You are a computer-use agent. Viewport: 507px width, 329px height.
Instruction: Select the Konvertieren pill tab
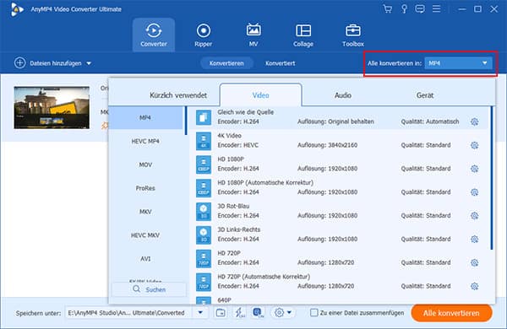click(x=226, y=63)
